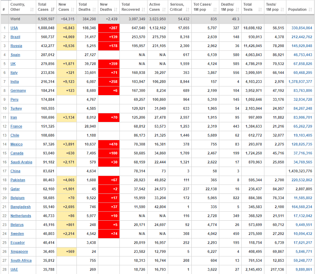The height and width of the screenshot is (274, 315).
Task: Follow the Belarus link
Action: point(17,225)
